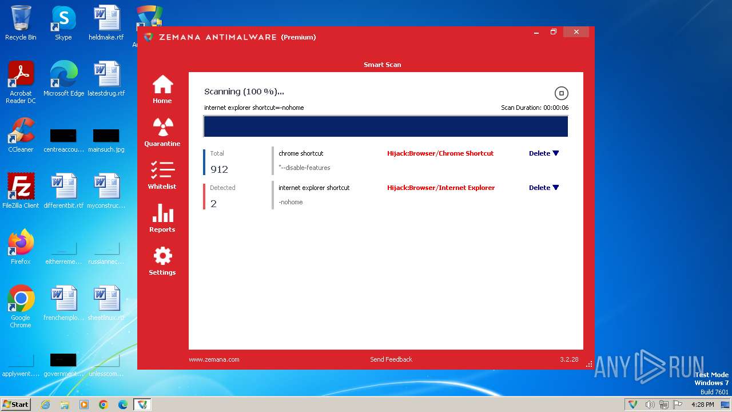This screenshot has height=412, width=732.
Task: Open Recycle Bin desktop icon
Action: 21,23
